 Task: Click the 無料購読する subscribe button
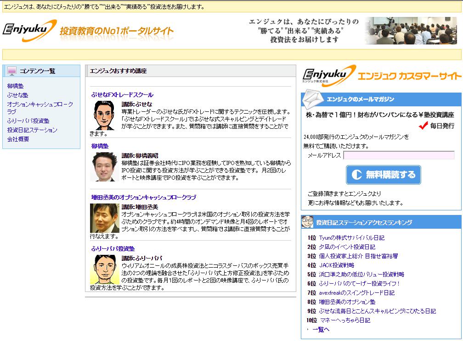coord(383,175)
